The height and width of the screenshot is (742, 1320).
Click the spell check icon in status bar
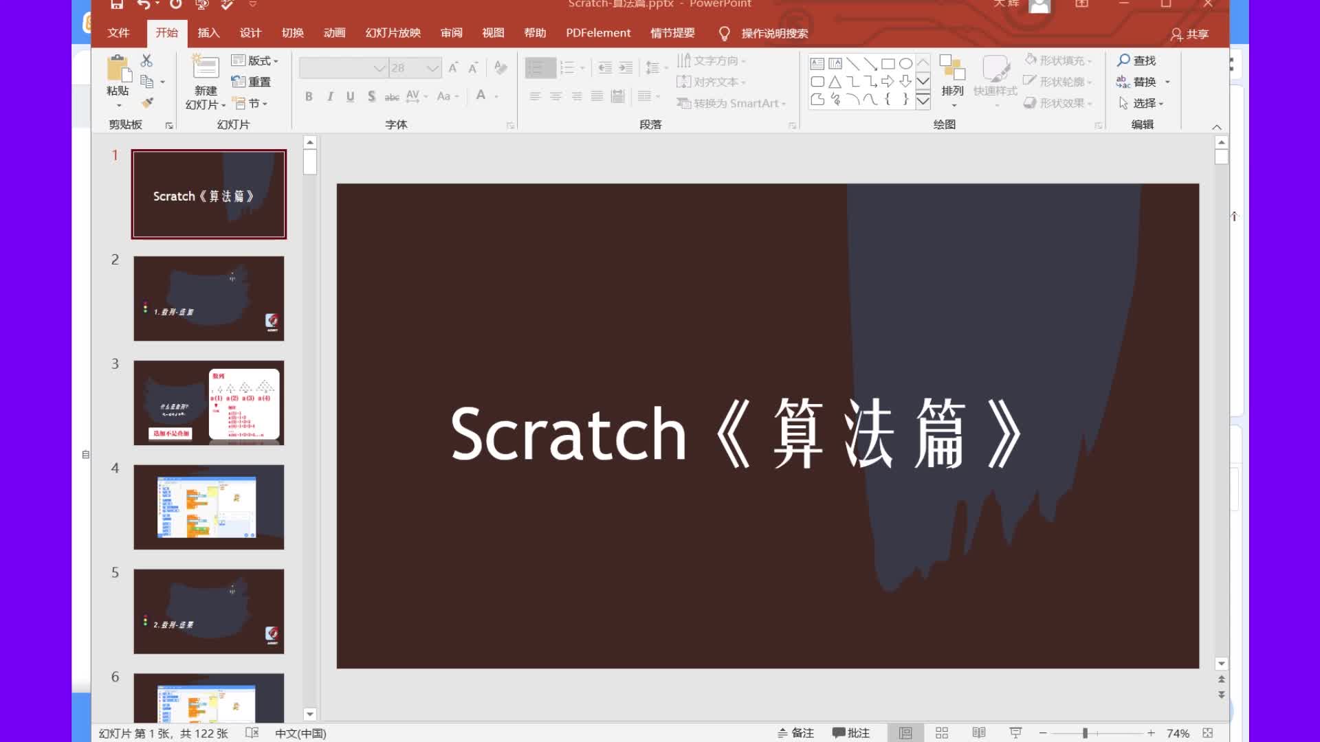pyautogui.click(x=252, y=733)
